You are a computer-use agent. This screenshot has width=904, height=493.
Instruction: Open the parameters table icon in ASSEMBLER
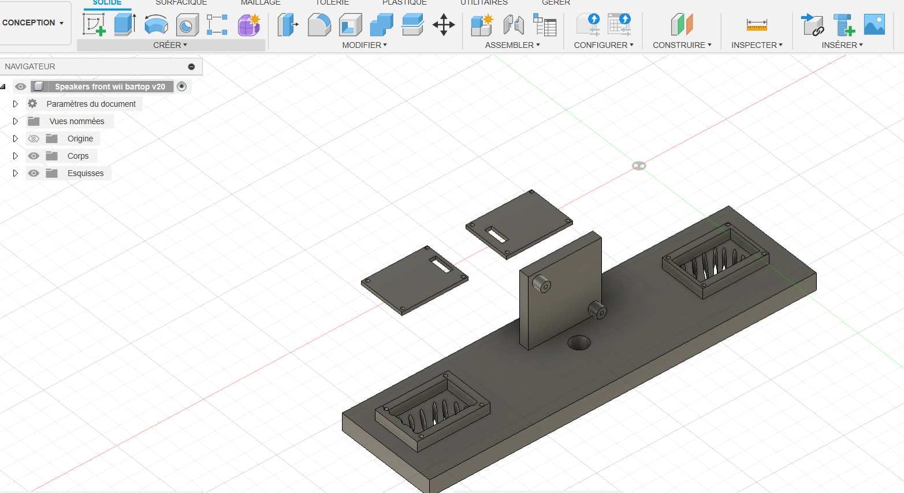click(x=545, y=25)
